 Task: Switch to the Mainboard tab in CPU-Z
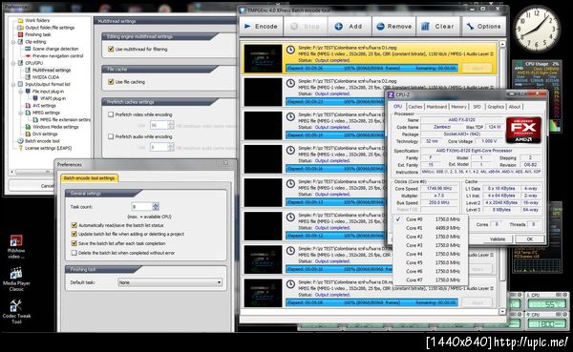point(436,107)
